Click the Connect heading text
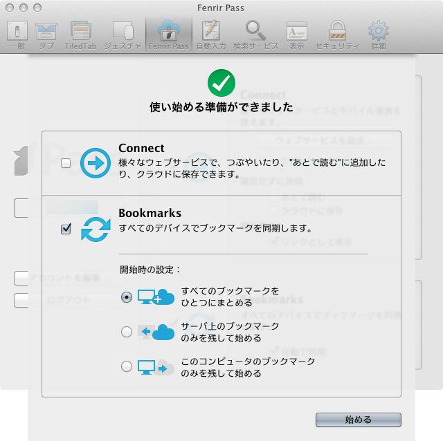 141,148
